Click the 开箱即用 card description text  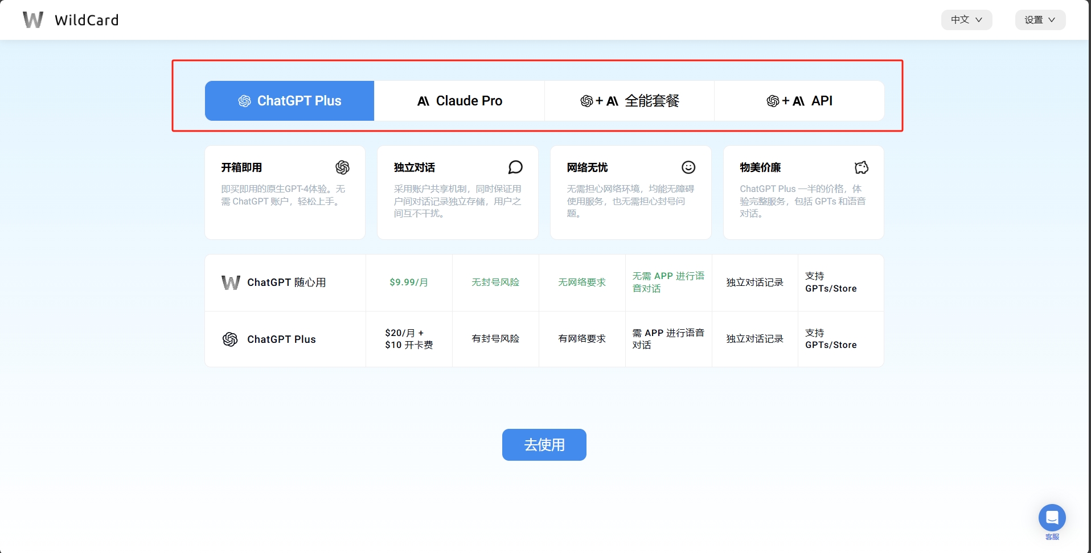click(283, 195)
